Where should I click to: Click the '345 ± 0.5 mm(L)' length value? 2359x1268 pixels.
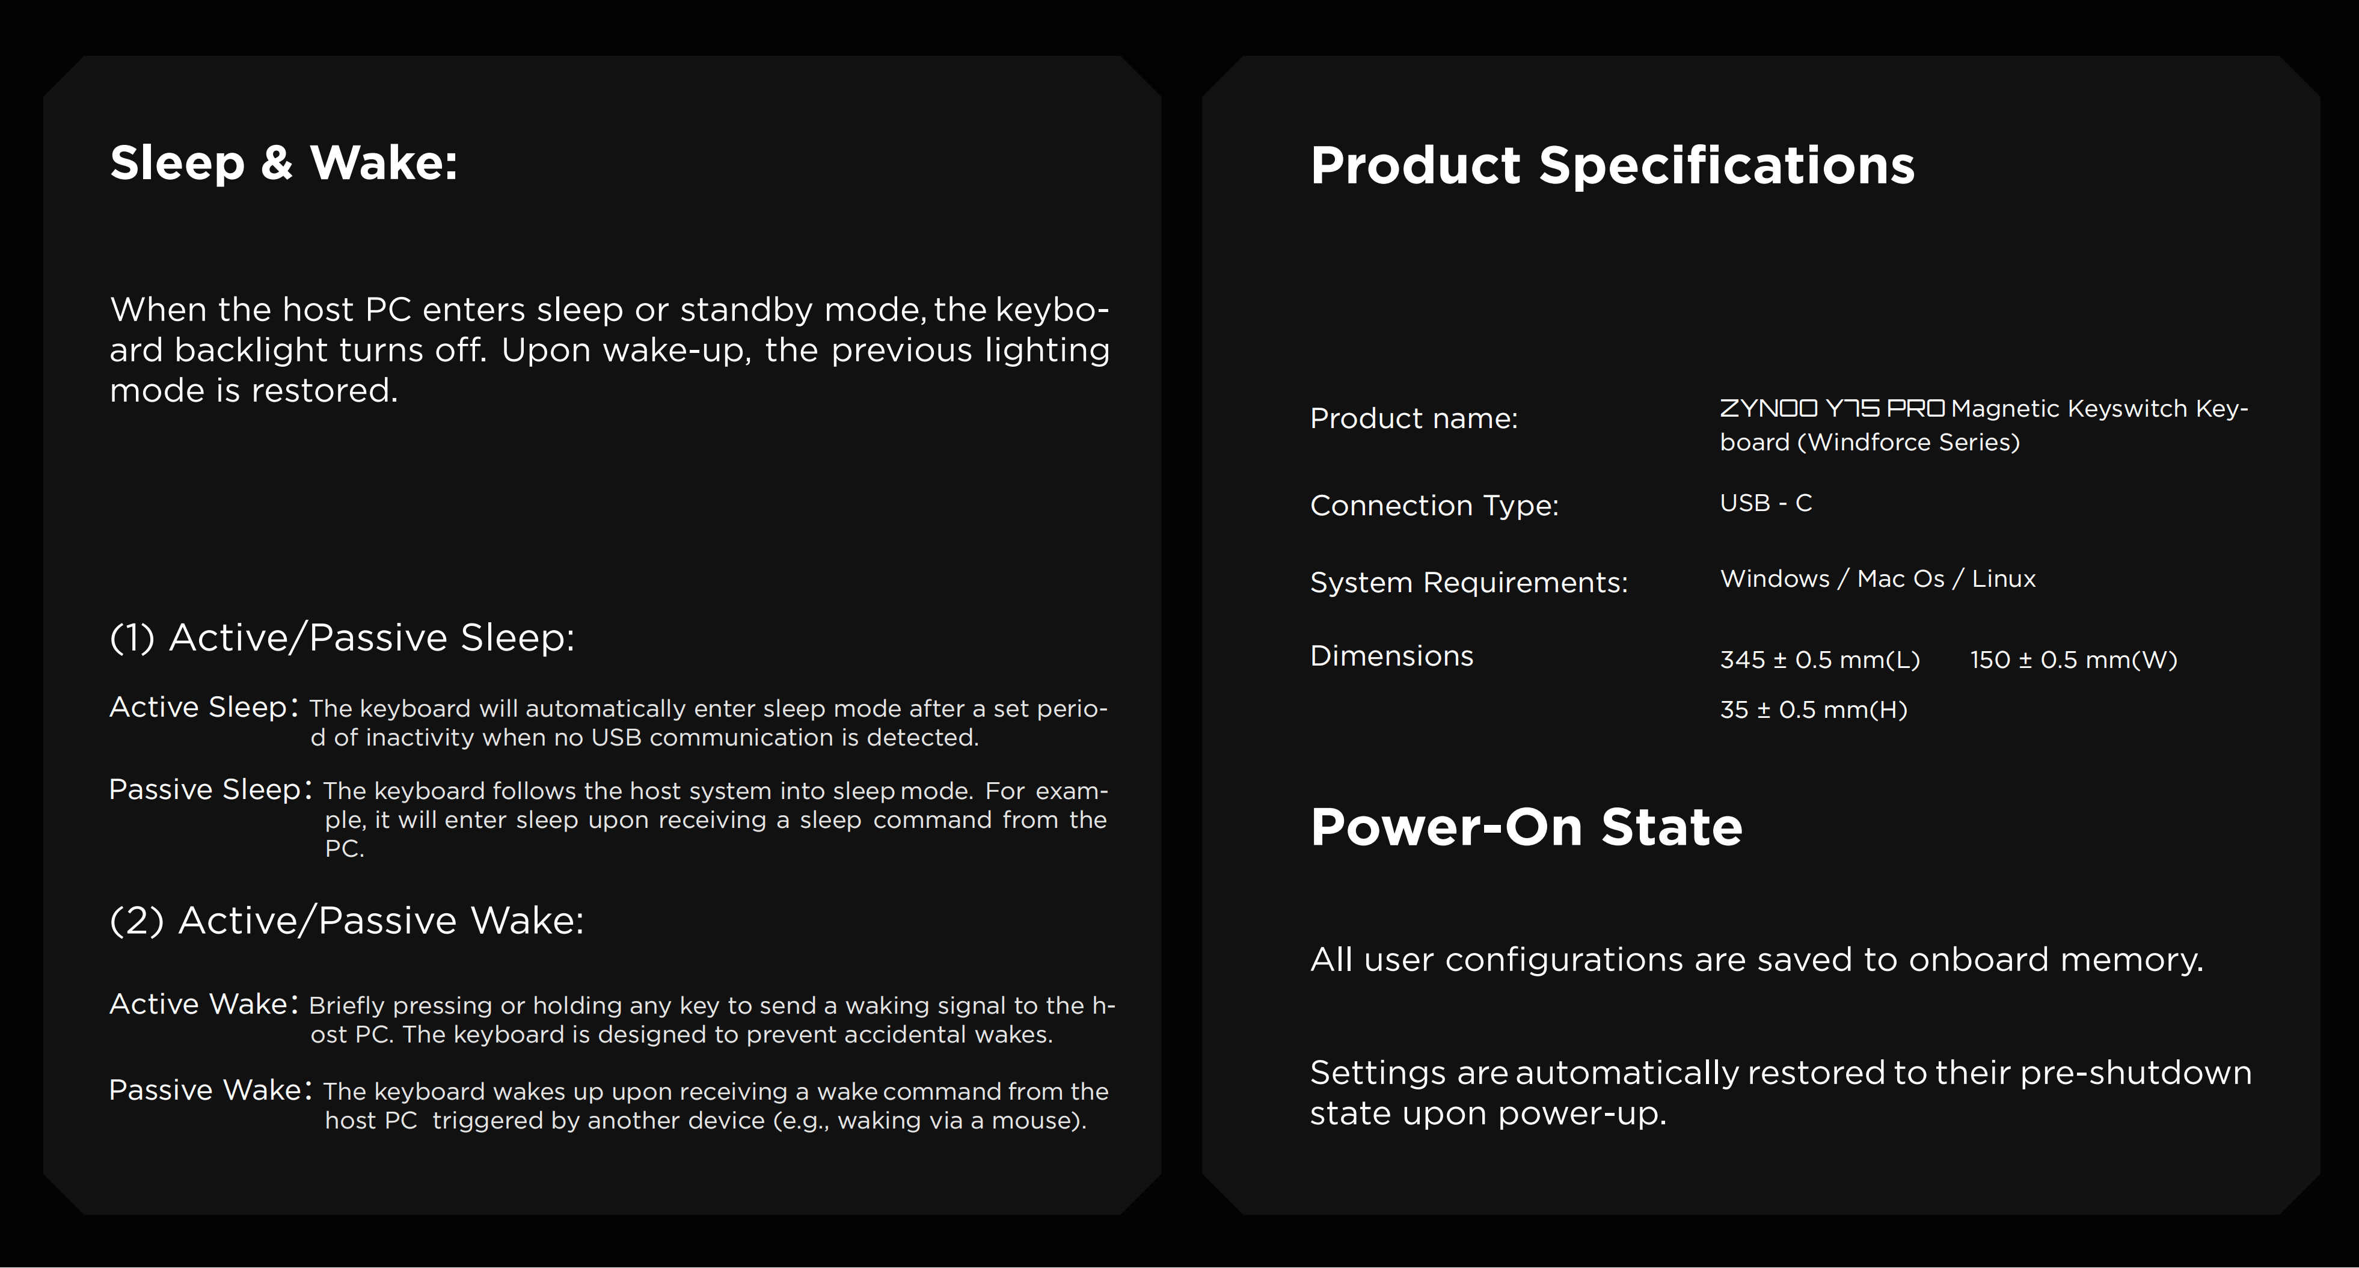[1820, 660]
